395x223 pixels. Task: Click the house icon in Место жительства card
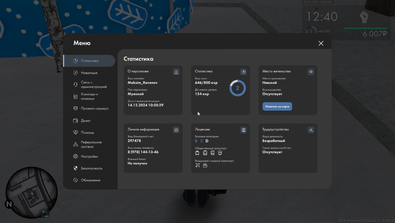pos(311,72)
